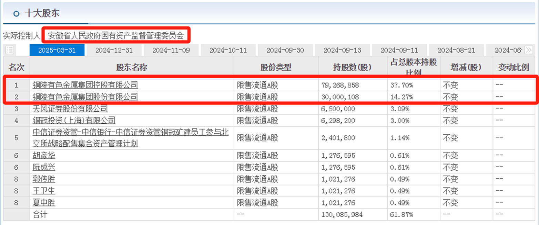Click share count 2,401,800
Image resolution: width=539 pixels, height=225 pixels.
[338, 138]
